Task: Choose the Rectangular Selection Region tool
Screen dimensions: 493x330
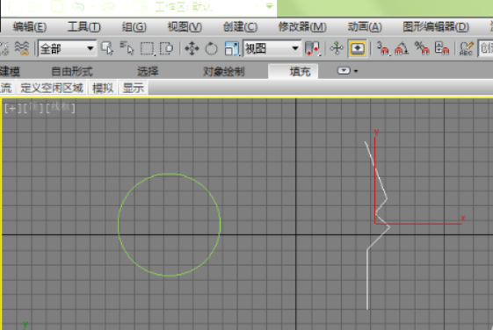Action: coord(147,48)
